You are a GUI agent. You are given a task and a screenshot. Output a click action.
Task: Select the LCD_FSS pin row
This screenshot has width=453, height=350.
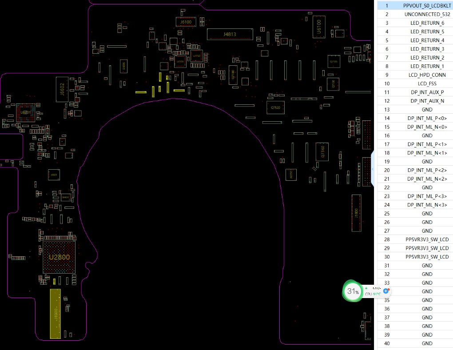pos(415,84)
